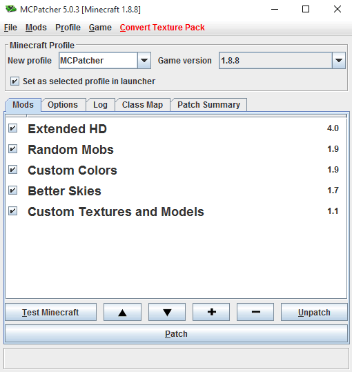
Task: Uncheck the Extended HD mod
Action: click(13, 128)
